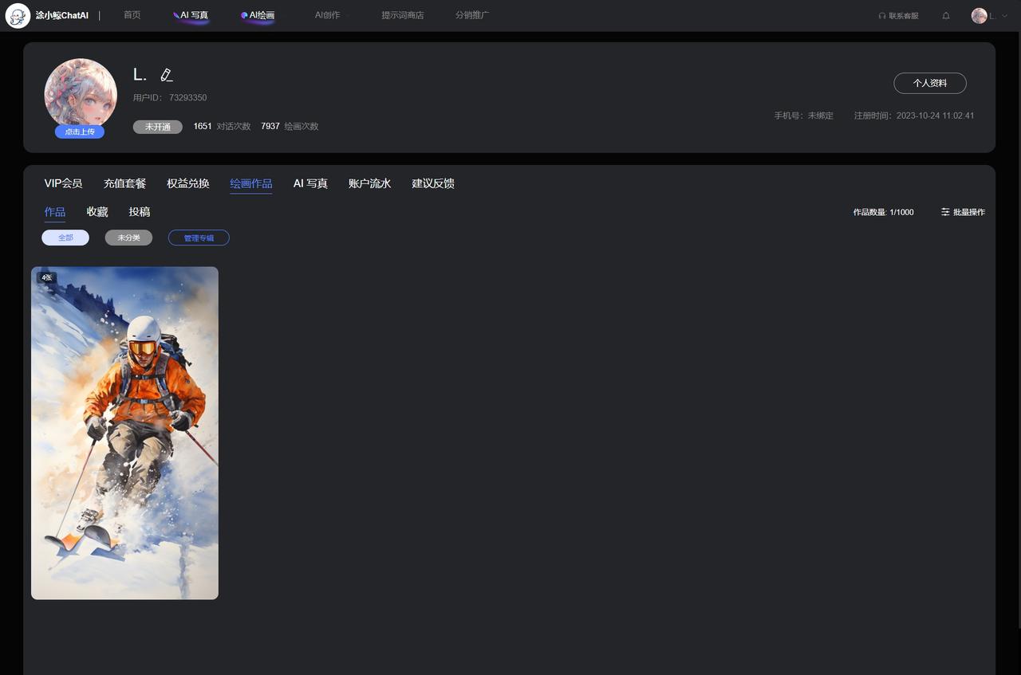This screenshot has width=1021, height=675.
Task: Select the 全部 filter pill
Action: tap(65, 237)
